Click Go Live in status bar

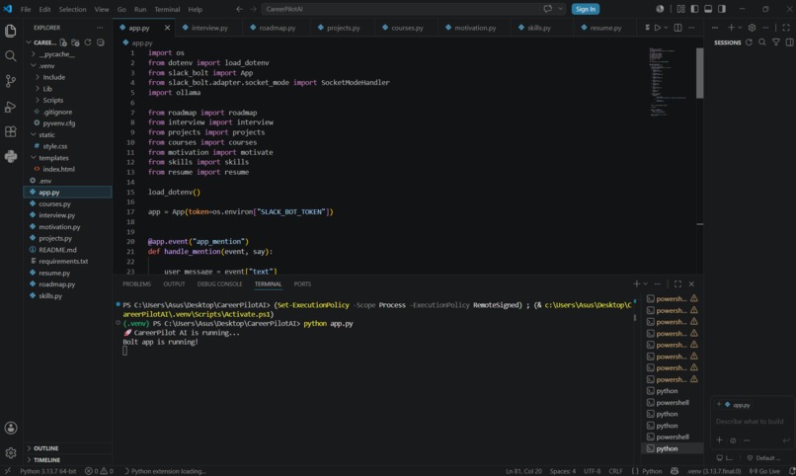pyautogui.click(x=766, y=471)
